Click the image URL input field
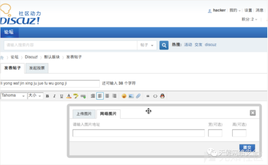This screenshot has width=268, height=165. click(x=138, y=133)
